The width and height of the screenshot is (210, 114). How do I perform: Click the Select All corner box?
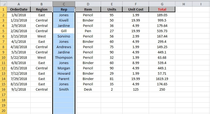point(3,4)
